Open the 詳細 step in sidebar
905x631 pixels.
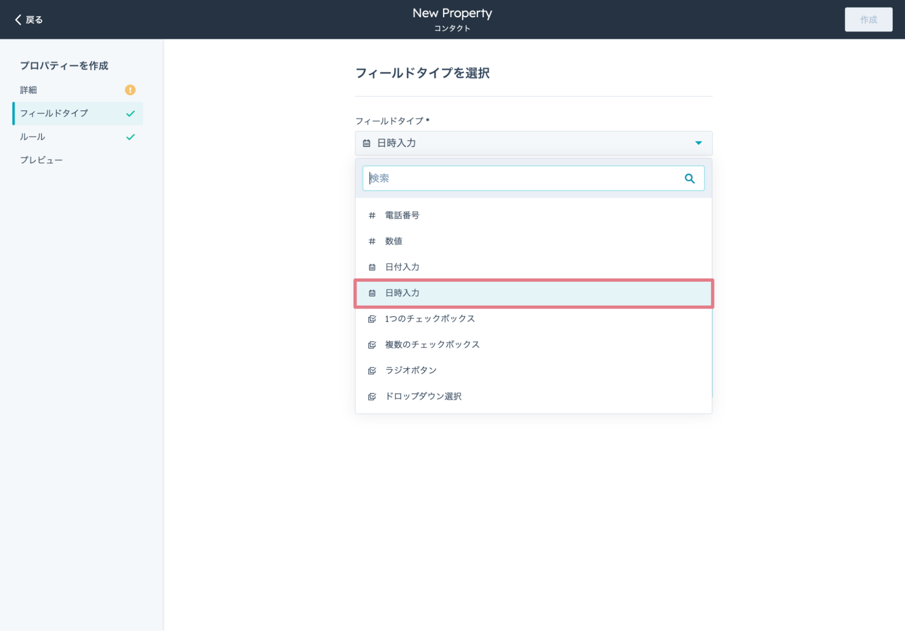[x=28, y=90]
